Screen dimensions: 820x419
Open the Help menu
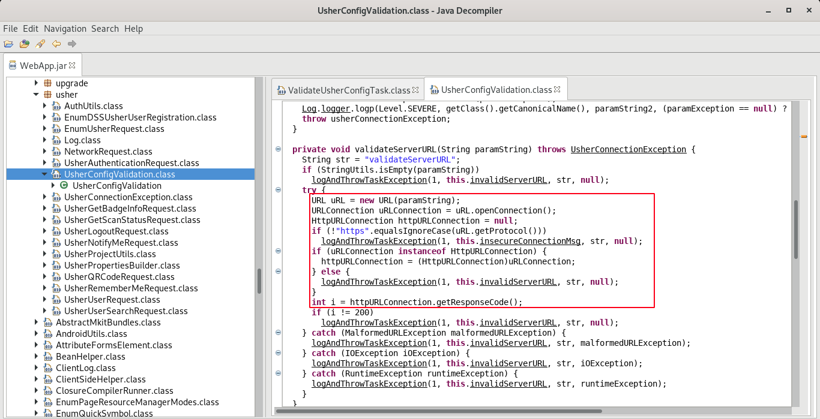coord(133,28)
